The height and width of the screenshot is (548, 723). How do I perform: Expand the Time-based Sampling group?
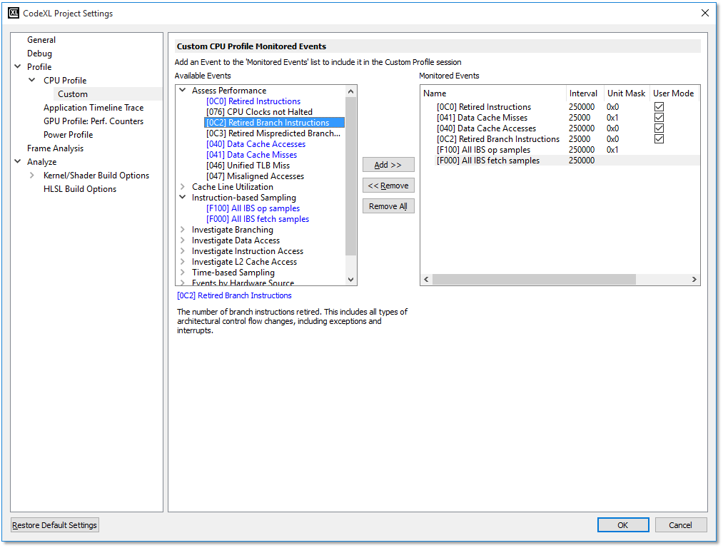click(183, 272)
